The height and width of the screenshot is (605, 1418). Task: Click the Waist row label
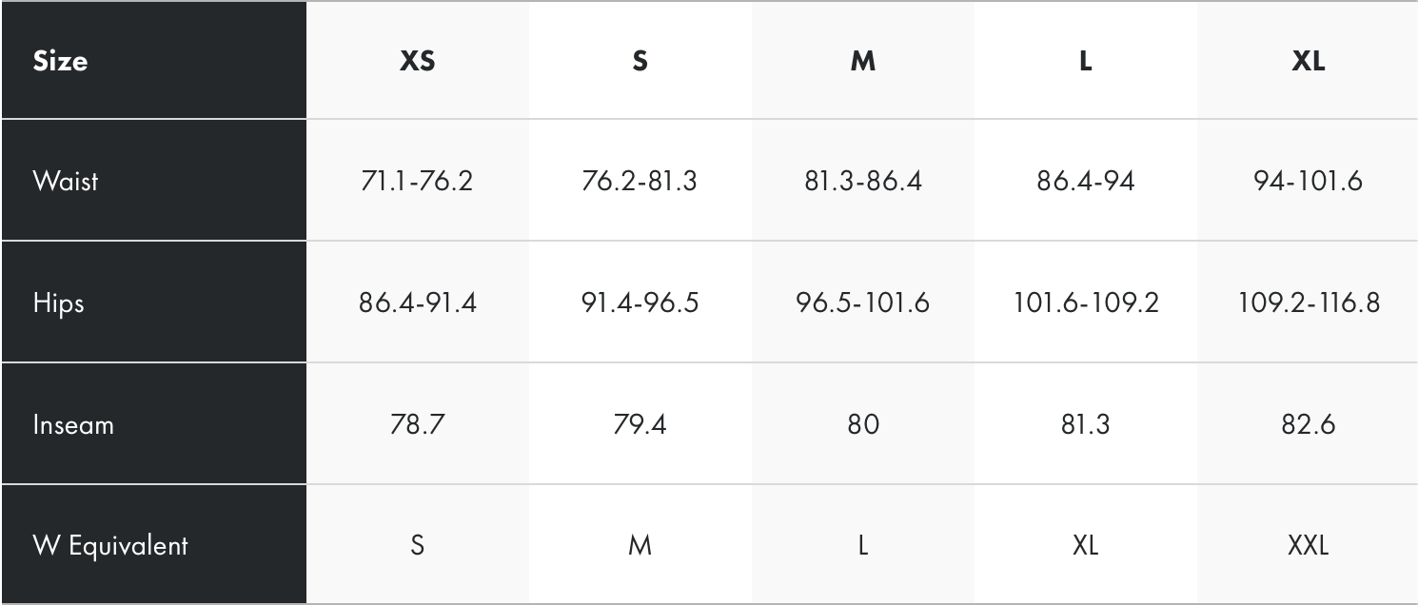click(x=66, y=181)
